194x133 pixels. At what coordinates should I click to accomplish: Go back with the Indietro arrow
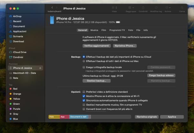[x=52, y=8]
